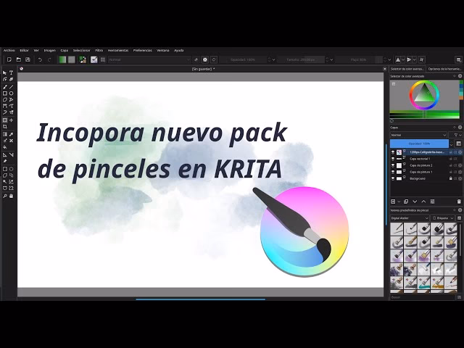Choose the Rectangular Selection tool
The width and height of the screenshot is (464, 348).
5,169
